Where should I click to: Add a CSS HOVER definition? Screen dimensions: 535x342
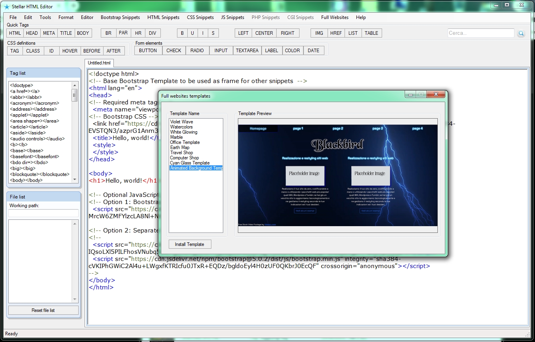click(70, 51)
